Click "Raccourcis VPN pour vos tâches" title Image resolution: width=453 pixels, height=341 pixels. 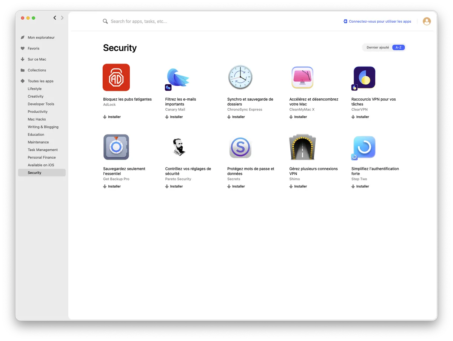click(x=374, y=102)
